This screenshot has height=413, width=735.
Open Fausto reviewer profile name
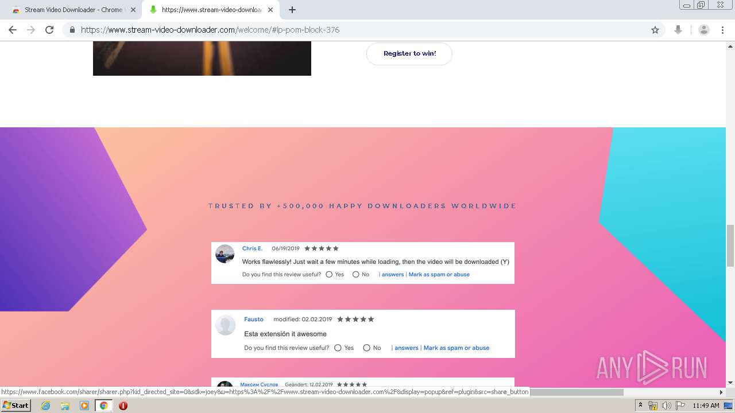(254, 320)
